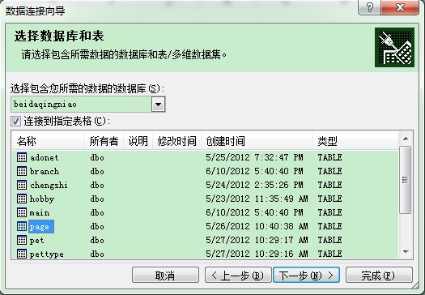Click creation time 5/24/2012 2:35:26 PM
425x295 pixels.
click(x=254, y=185)
